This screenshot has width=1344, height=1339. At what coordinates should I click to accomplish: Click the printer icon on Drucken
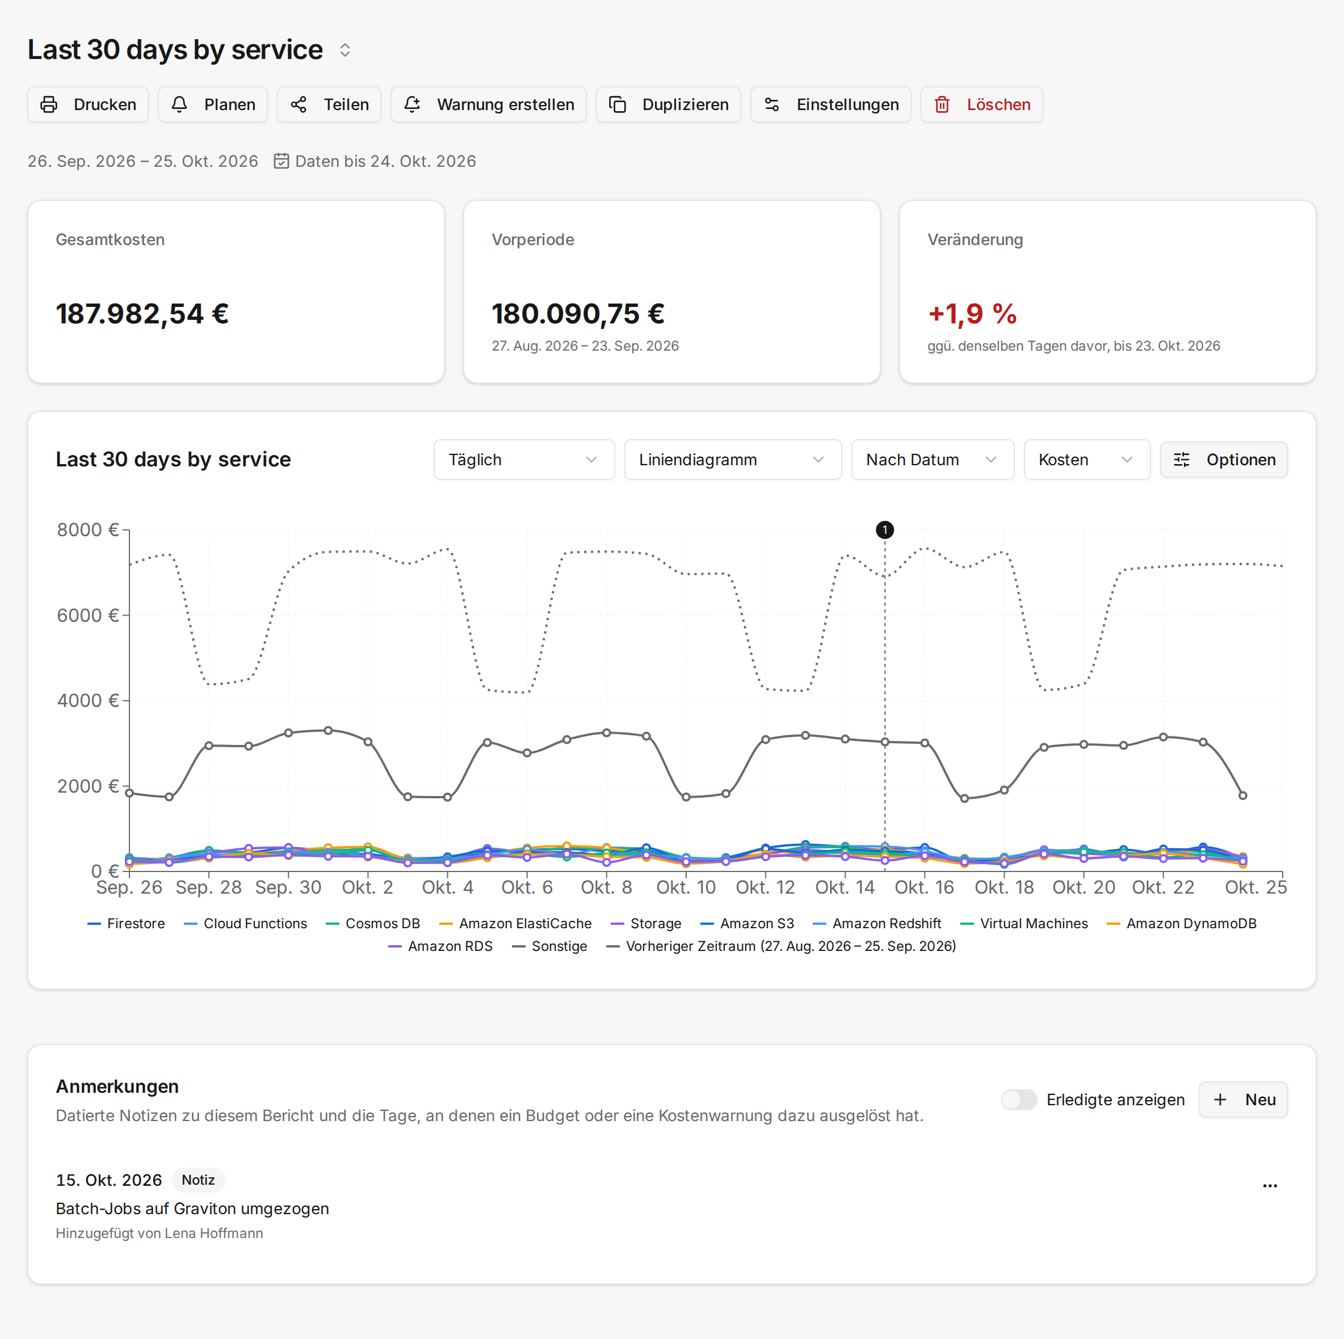pyautogui.click(x=49, y=104)
